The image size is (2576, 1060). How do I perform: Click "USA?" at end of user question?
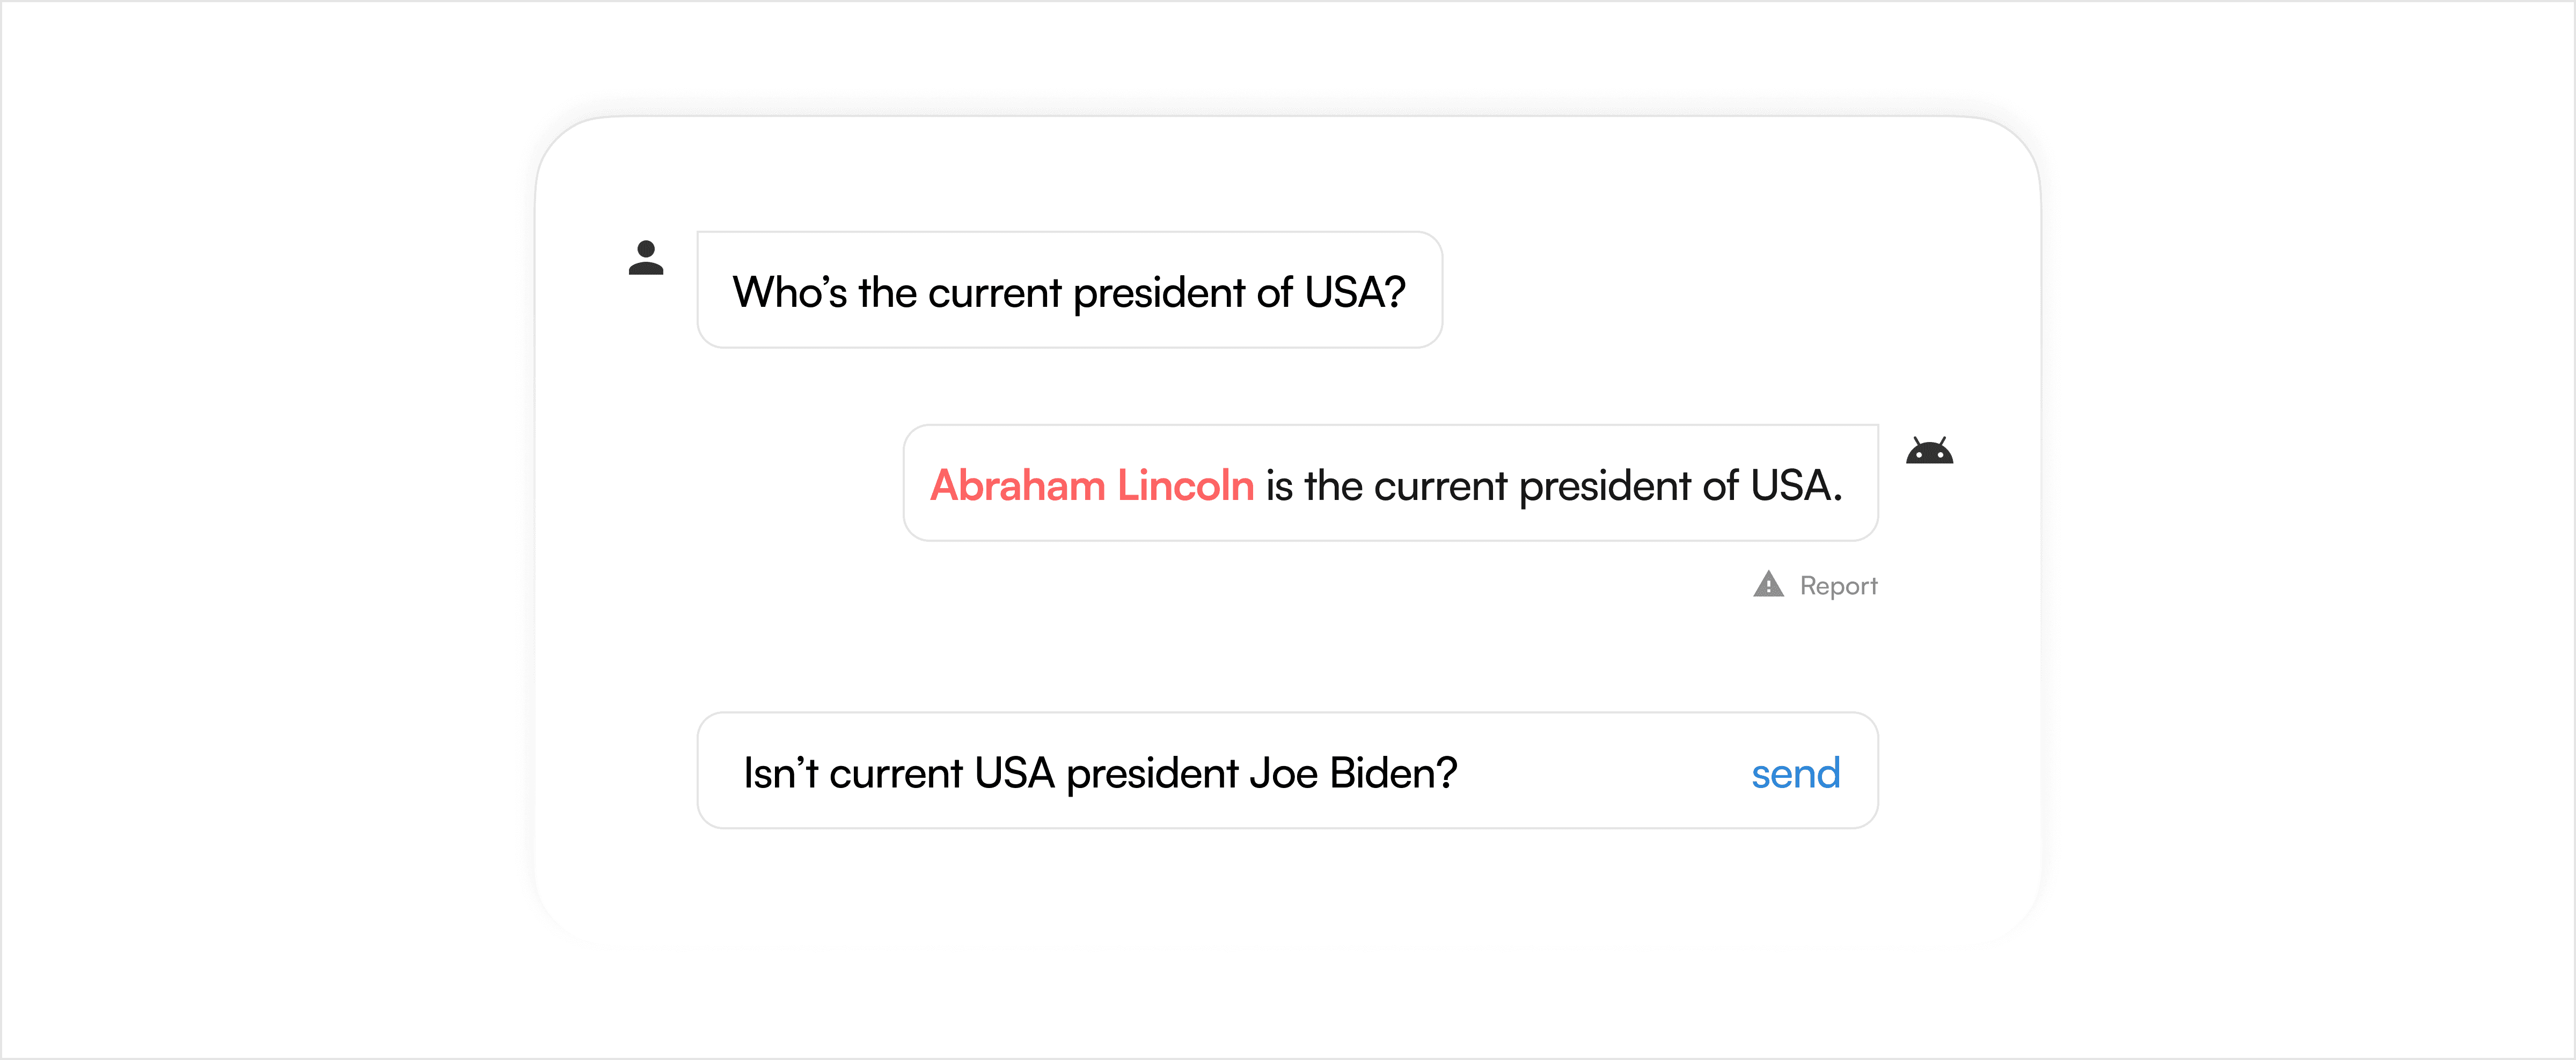[x=1354, y=292]
